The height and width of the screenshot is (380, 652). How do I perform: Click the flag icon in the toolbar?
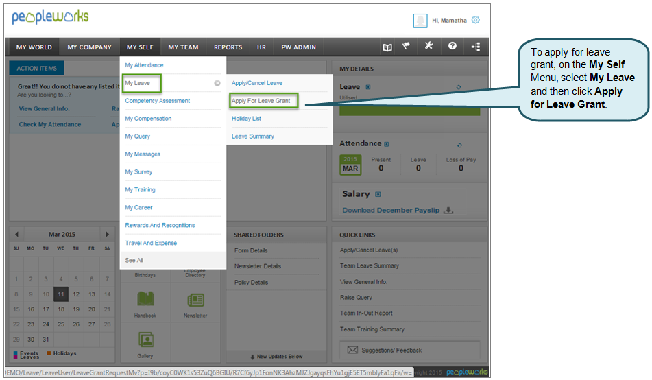tap(407, 46)
